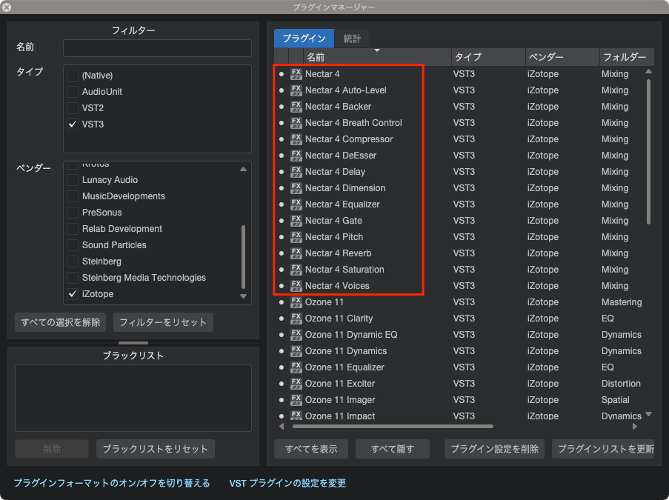The image size is (669, 500).
Task: Click フィルターをリセット button
Action: (x=163, y=322)
